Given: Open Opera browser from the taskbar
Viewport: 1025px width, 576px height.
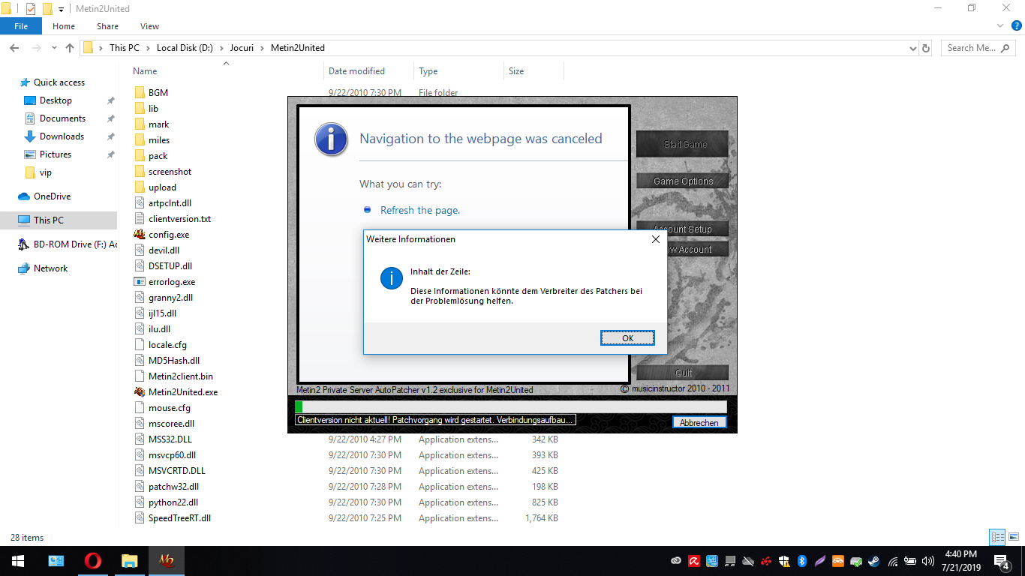Looking at the screenshot, I should [x=93, y=561].
